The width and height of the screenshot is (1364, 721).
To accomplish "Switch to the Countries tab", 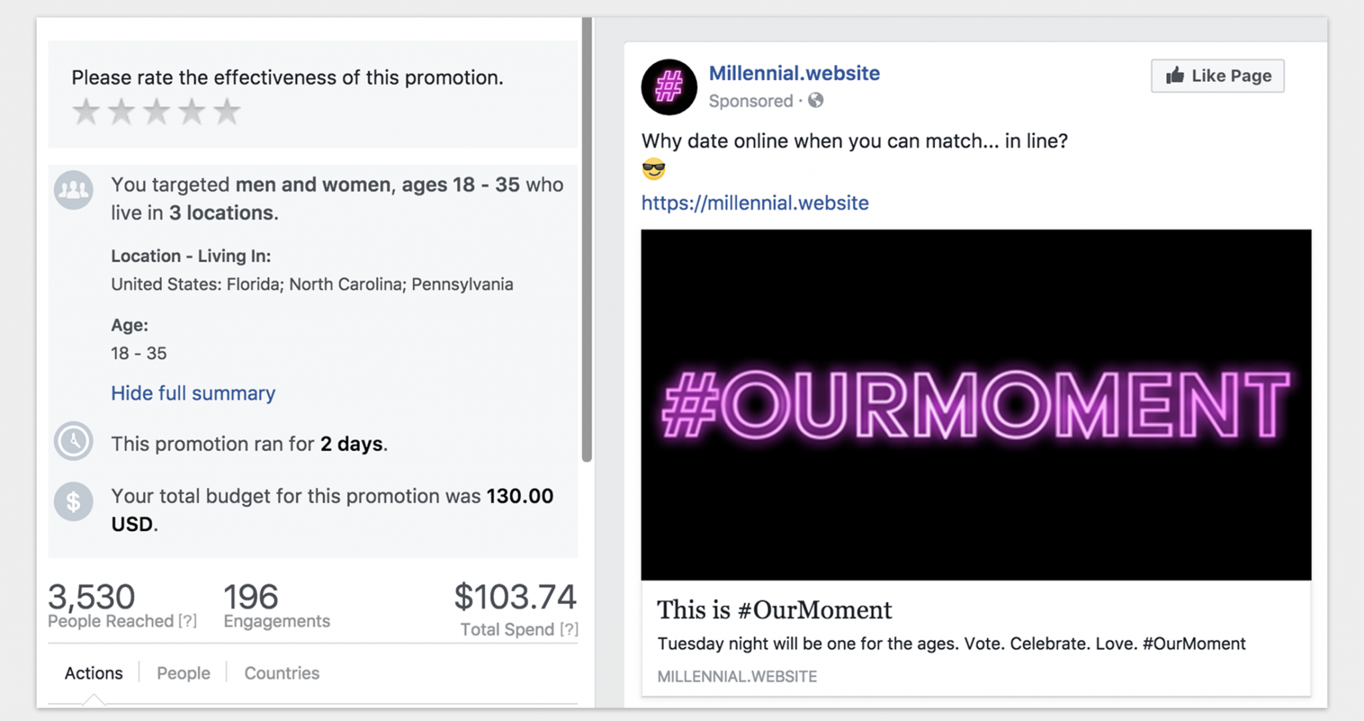I will click(x=282, y=673).
